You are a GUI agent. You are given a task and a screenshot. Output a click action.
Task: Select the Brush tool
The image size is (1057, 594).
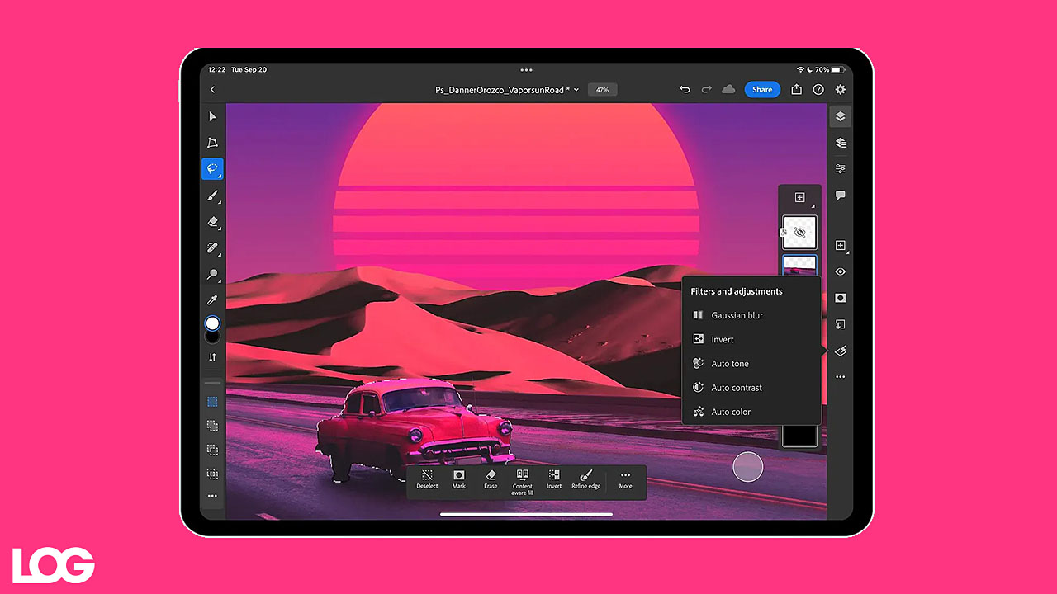coord(212,196)
